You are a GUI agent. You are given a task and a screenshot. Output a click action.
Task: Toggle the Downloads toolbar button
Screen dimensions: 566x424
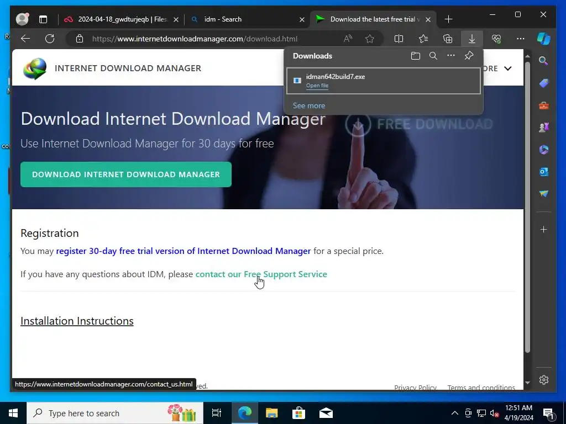(472, 39)
